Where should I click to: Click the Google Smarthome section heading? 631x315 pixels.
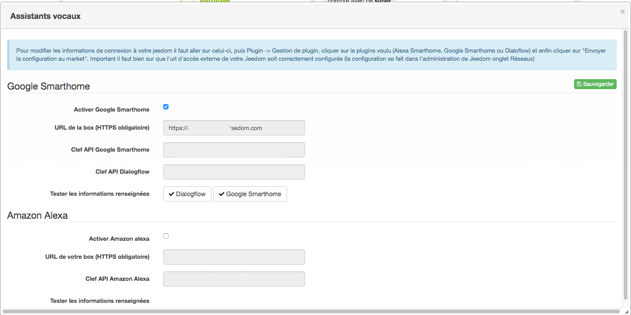pos(49,86)
